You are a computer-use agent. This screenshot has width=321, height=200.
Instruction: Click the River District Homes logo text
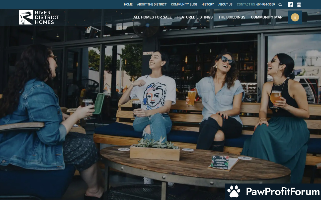tap(47, 17)
